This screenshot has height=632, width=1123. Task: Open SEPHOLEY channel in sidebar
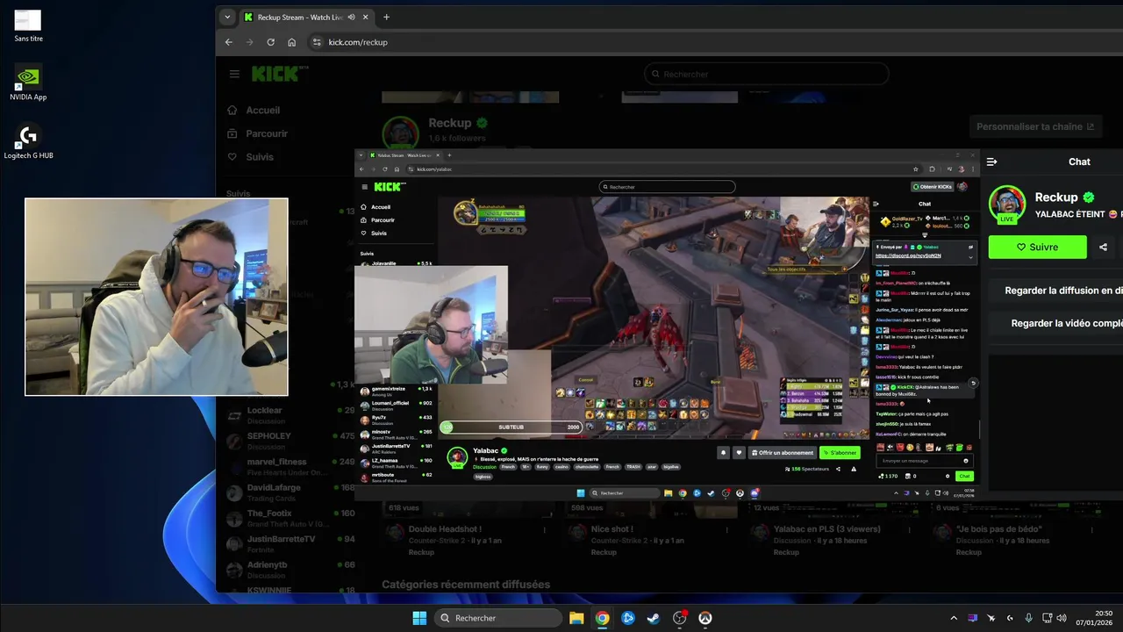(290, 441)
